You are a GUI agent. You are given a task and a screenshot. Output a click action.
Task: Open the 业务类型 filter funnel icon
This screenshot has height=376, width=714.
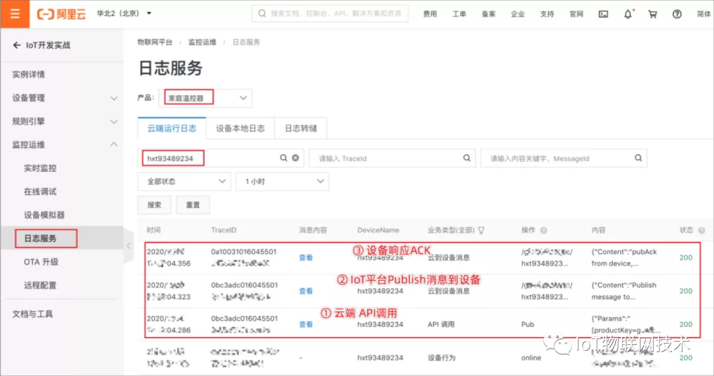coord(481,231)
